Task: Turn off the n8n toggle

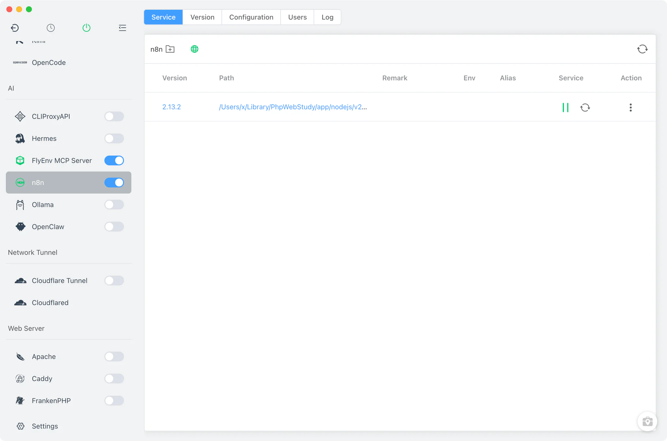Action: pyautogui.click(x=114, y=183)
